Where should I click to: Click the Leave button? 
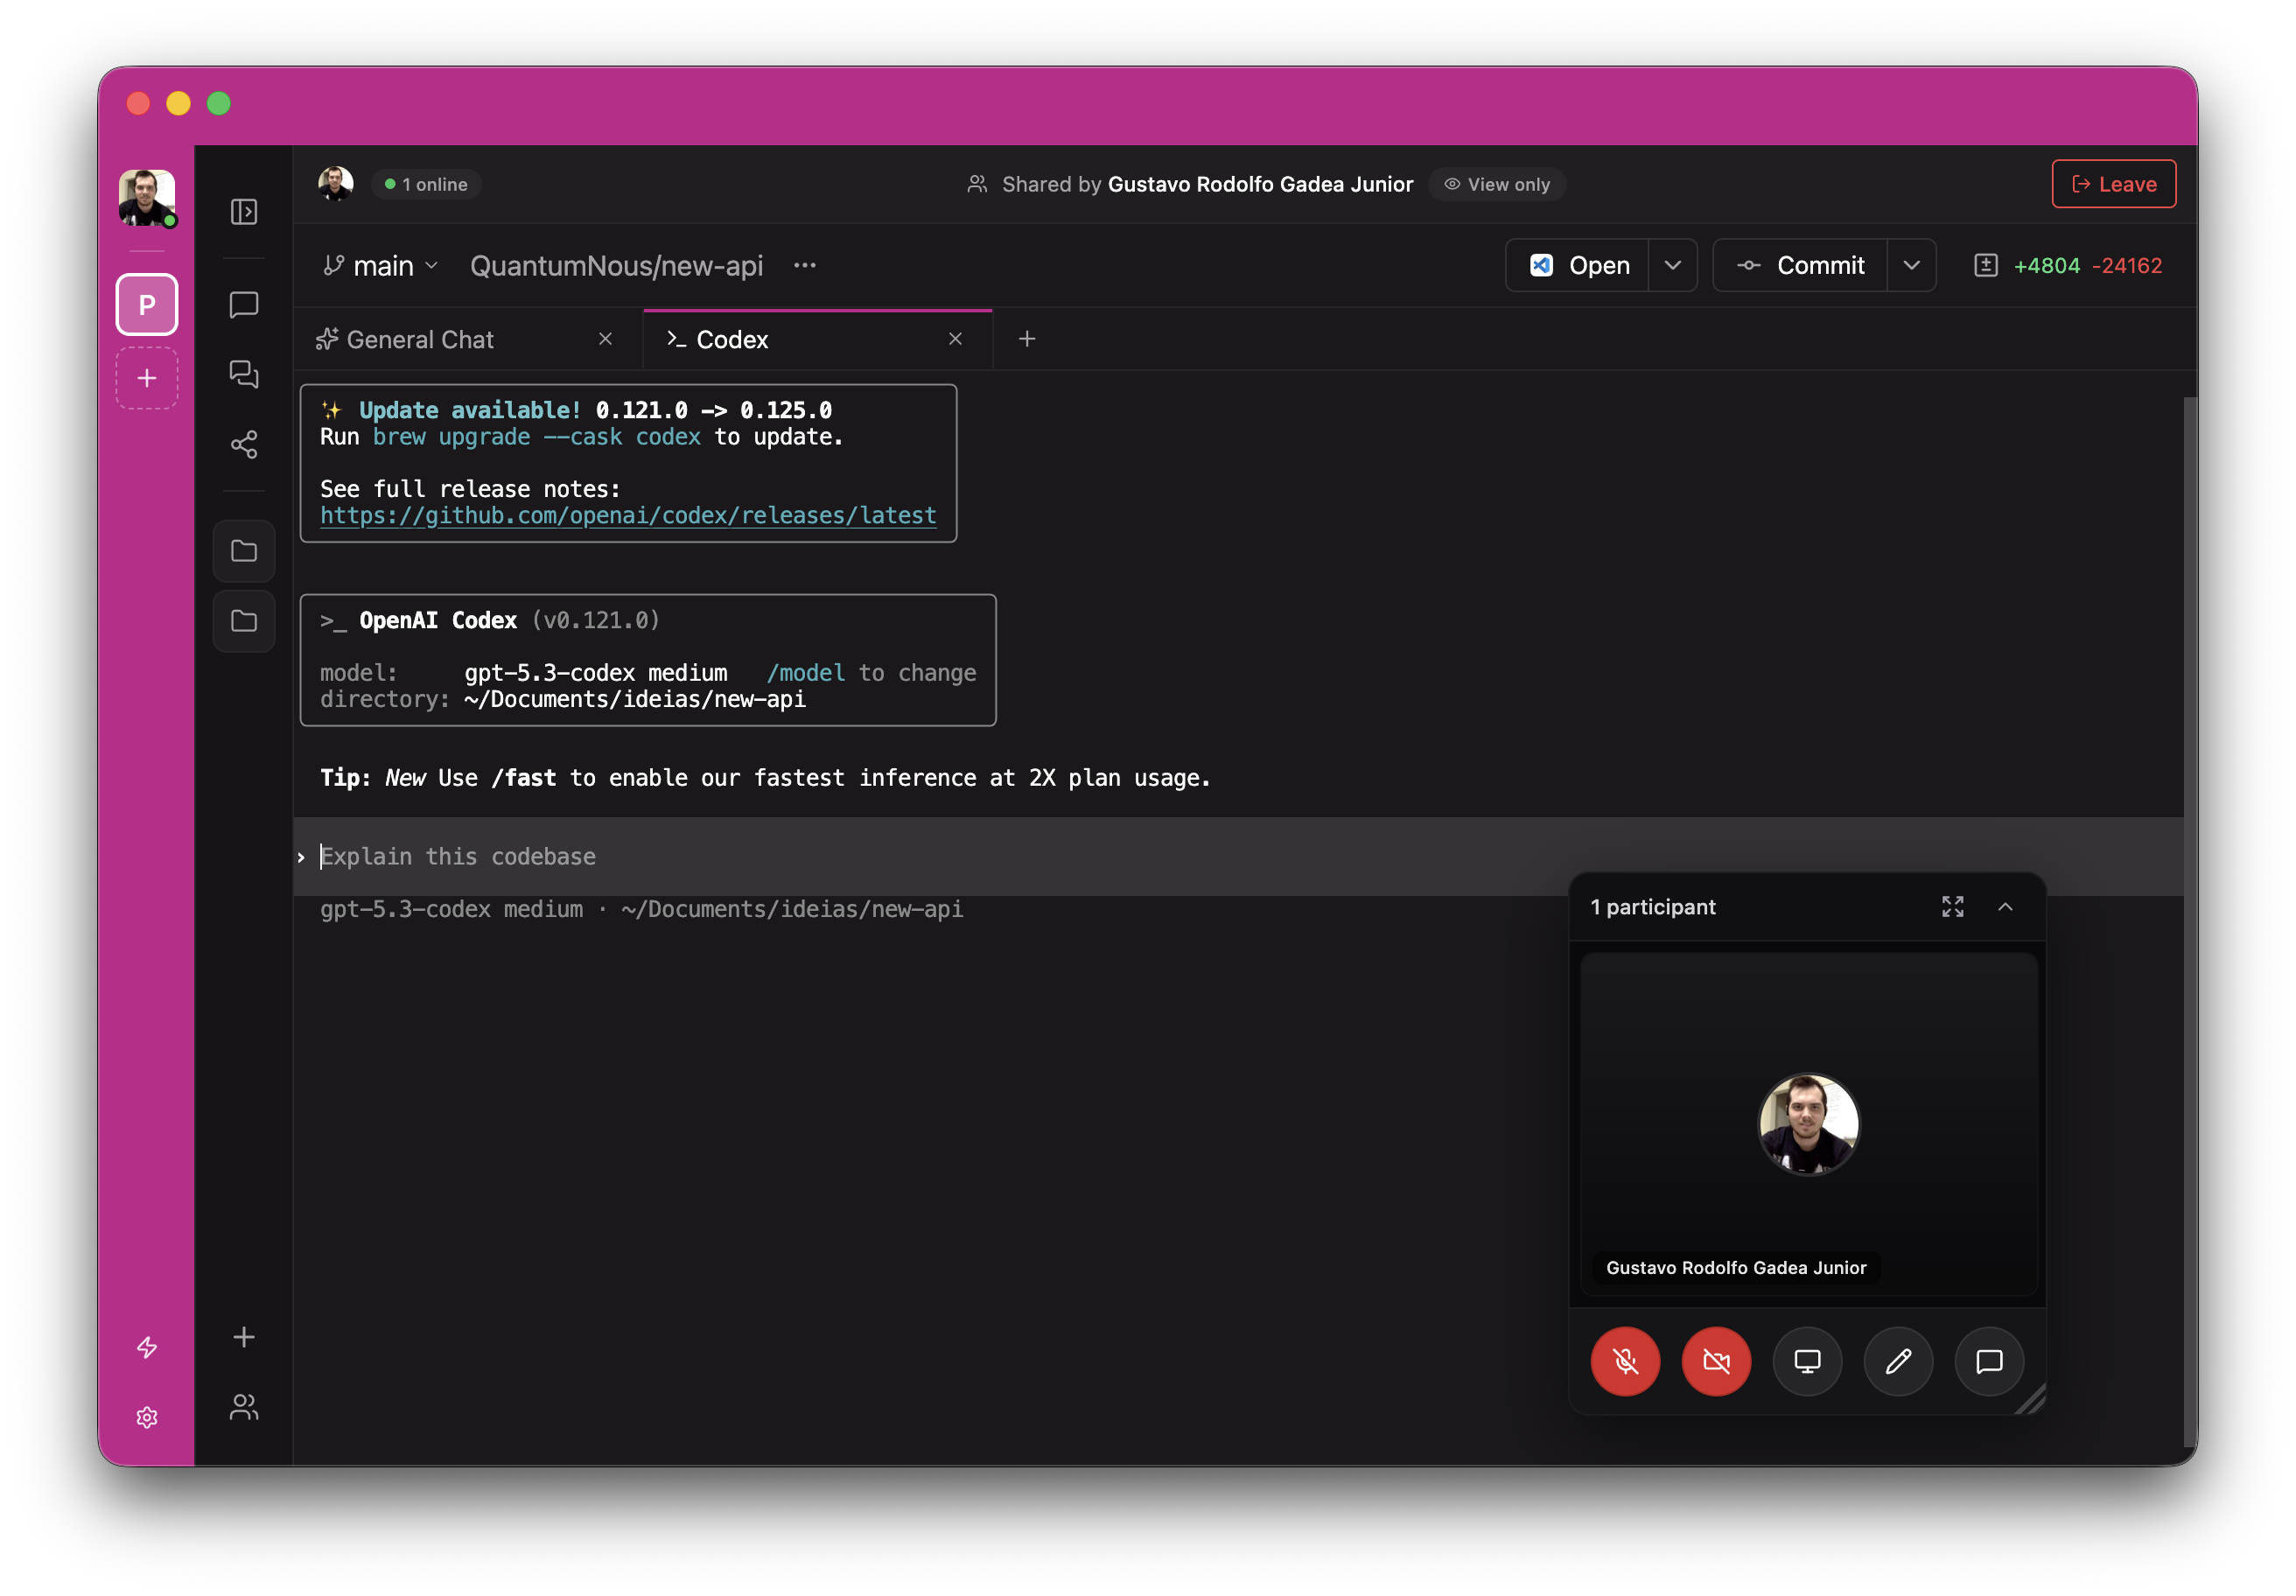coord(2114,184)
